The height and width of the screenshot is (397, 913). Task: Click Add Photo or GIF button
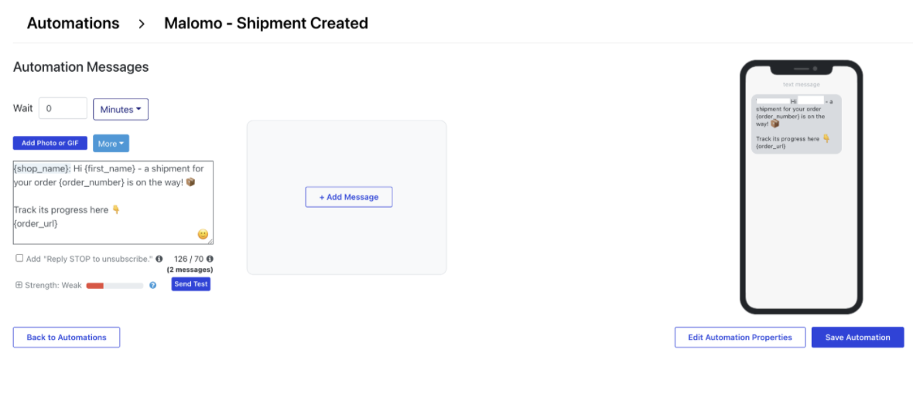point(50,144)
